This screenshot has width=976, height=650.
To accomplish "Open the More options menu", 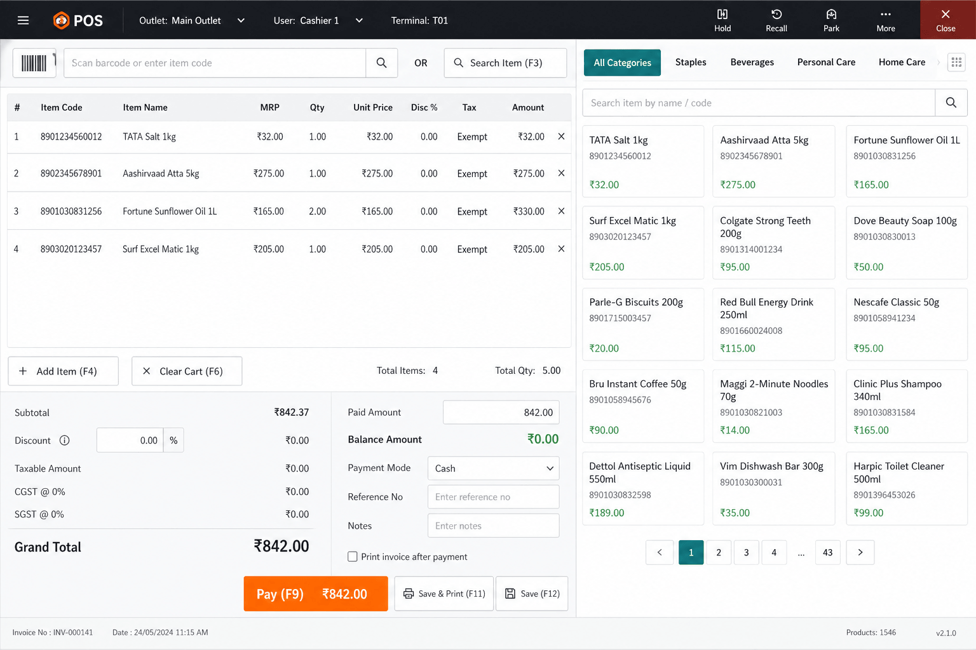I will click(886, 20).
